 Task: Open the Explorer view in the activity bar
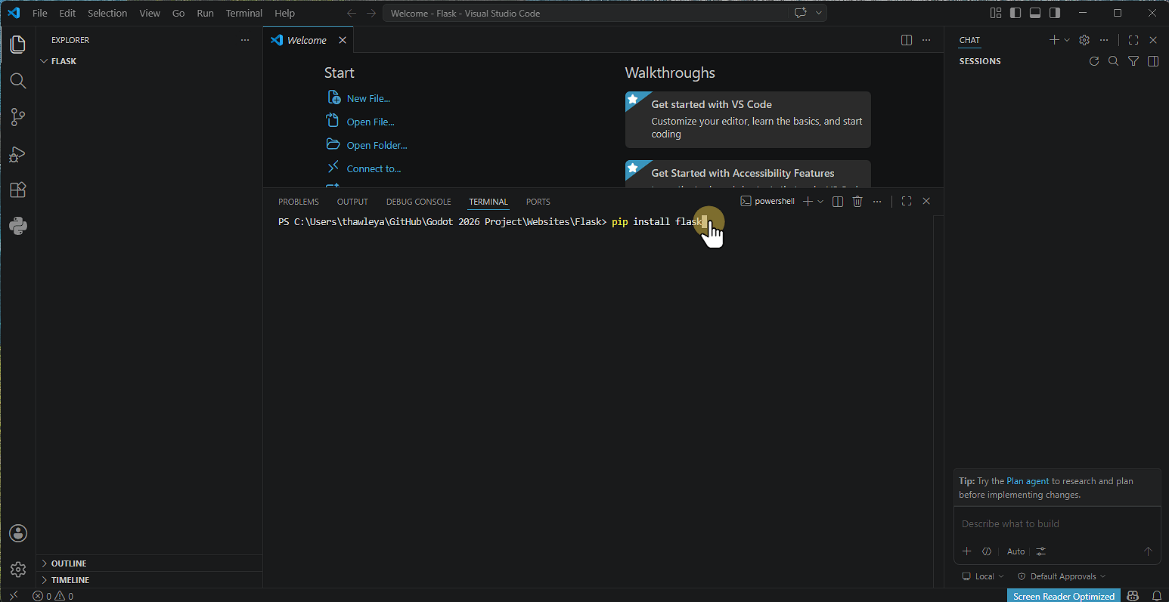[x=18, y=45]
